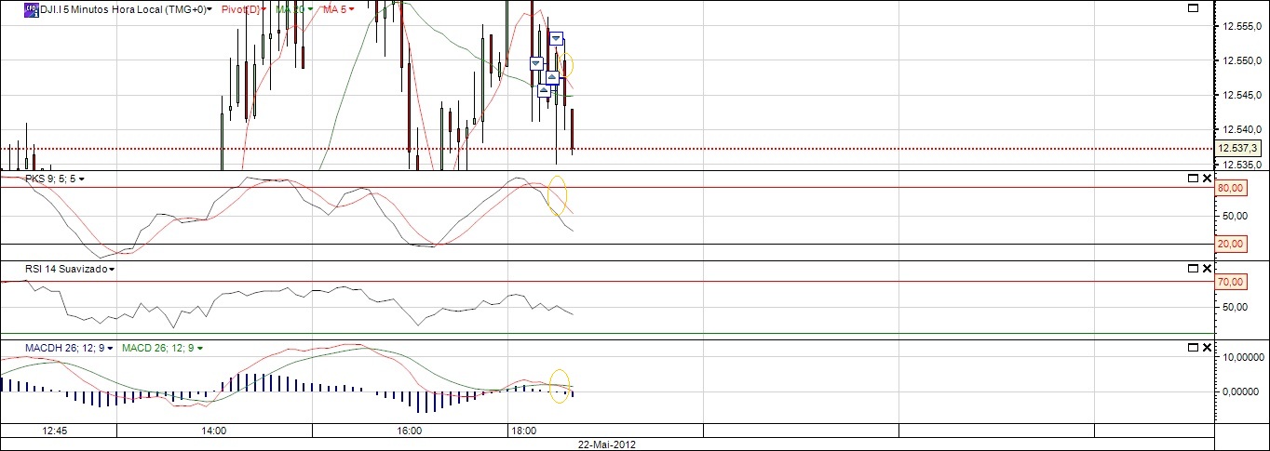Click the MACD 10,00000 axis label
The width and height of the screenshot is (1270, 451).
pos(1241,357)
